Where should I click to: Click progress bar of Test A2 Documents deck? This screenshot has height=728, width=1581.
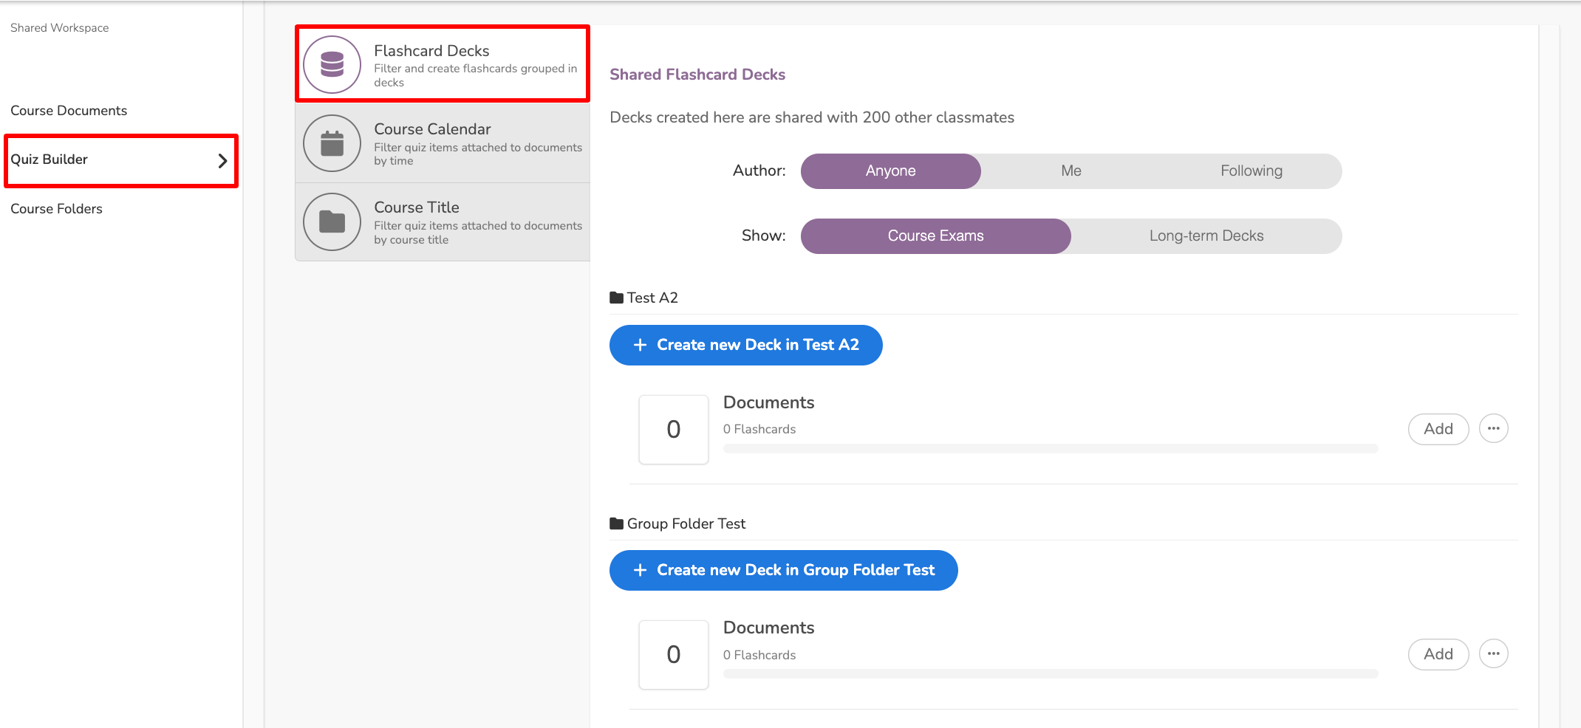click(x=1050, y=449)
